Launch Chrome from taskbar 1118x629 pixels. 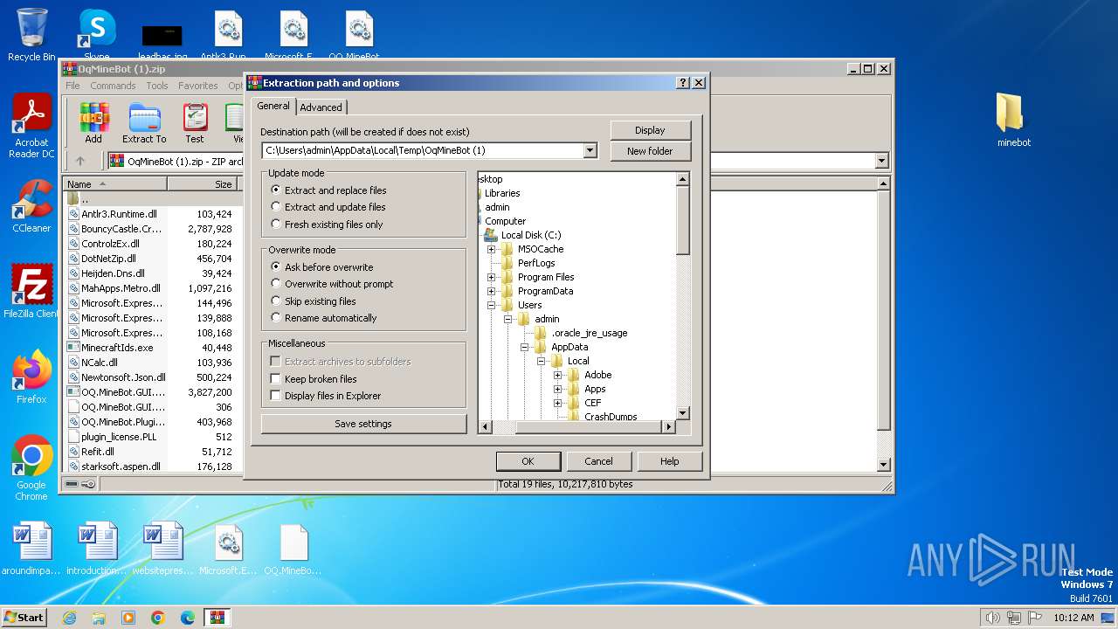tap(158, 618)
